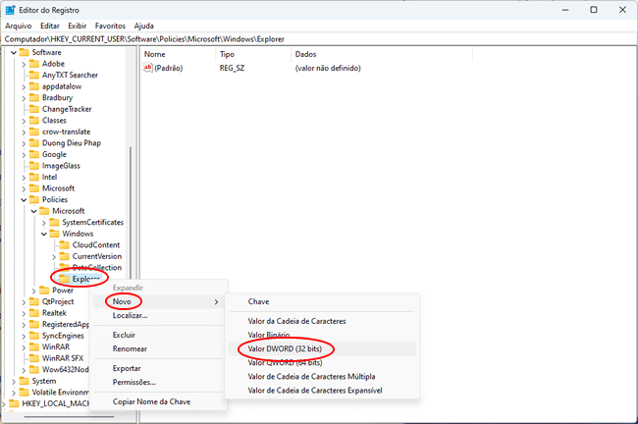Open the Favoritos menu
This screenshot has width=638, height=424.
110,26
